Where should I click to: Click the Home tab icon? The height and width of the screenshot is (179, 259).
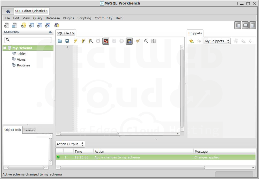[x=8, y=11]
